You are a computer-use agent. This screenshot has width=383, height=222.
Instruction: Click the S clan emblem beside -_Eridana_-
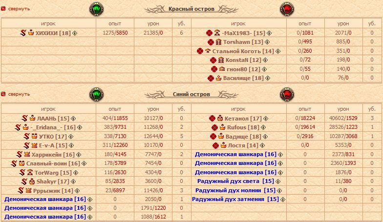pos(18,127)
